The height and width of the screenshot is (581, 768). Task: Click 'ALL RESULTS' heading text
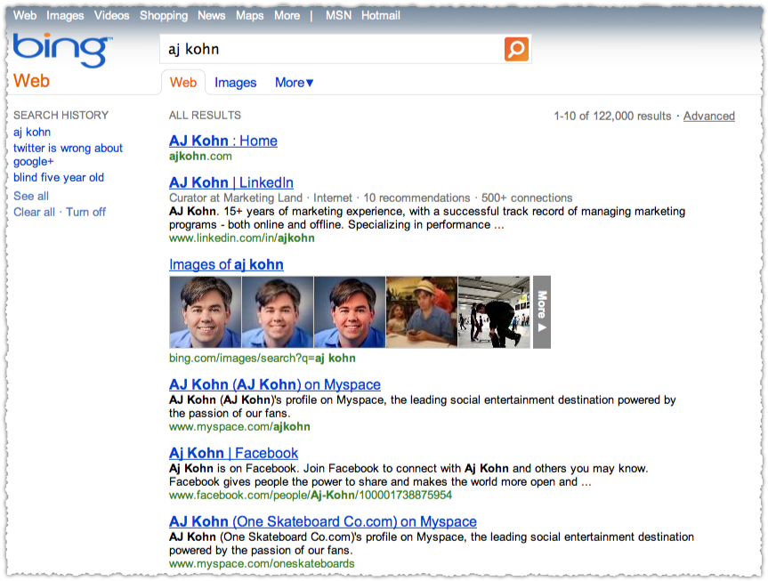tap(205, 115)
